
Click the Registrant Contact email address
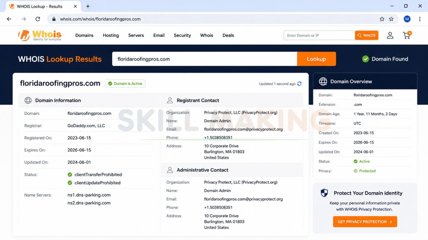point(243,129)
